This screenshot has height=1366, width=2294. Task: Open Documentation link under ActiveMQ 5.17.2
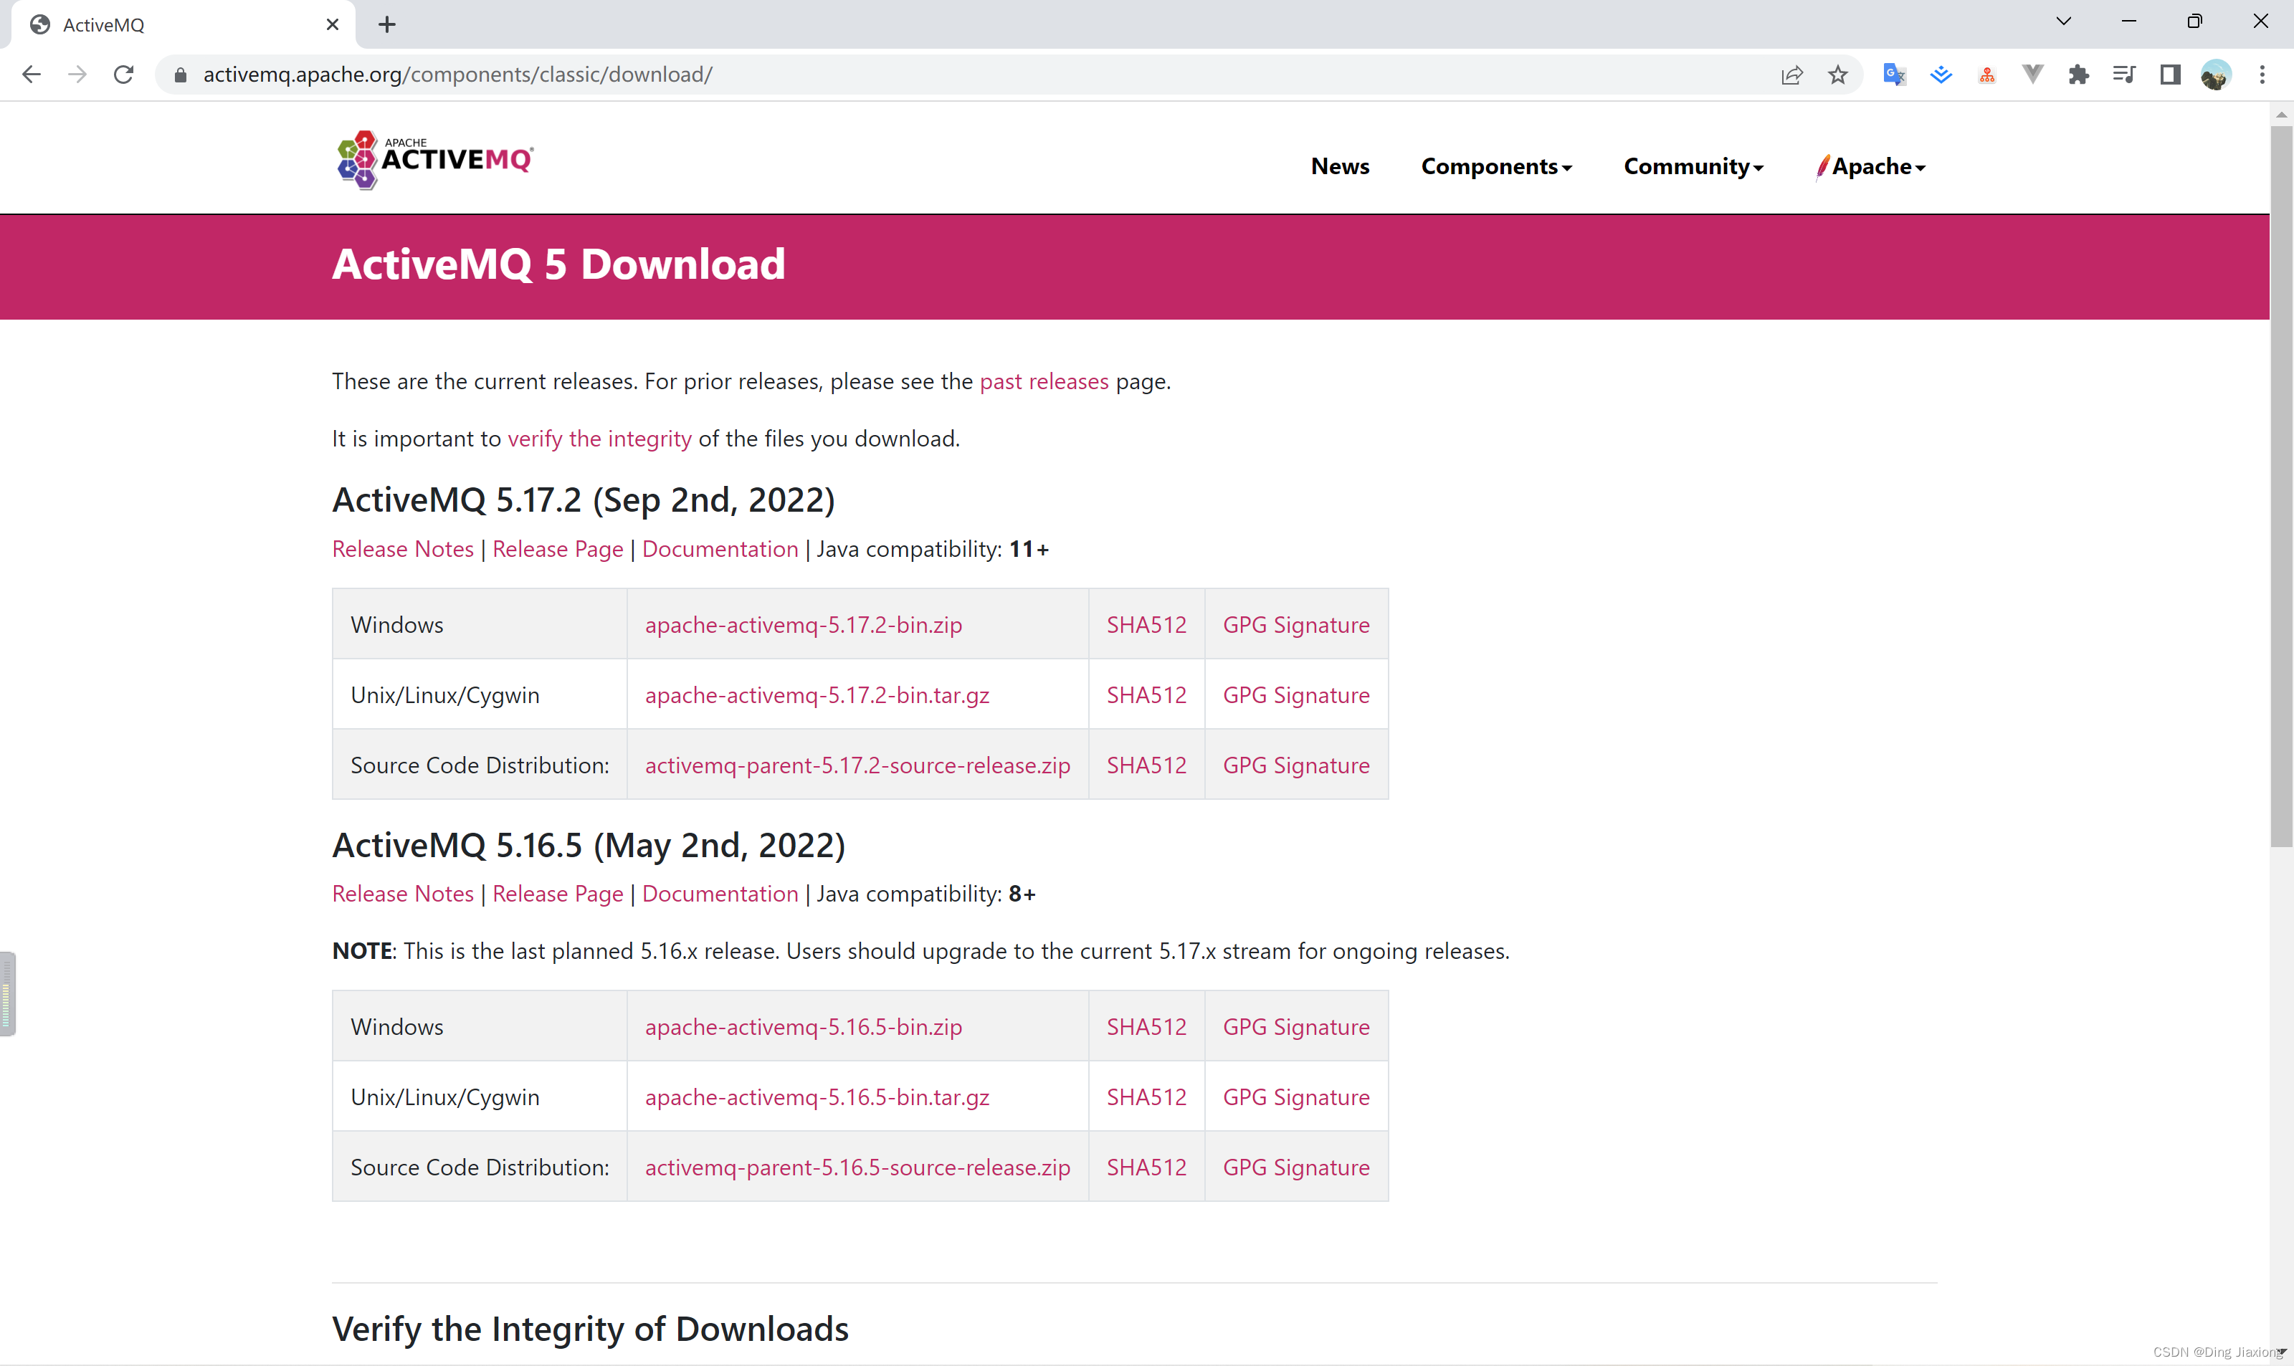point(720,548)
